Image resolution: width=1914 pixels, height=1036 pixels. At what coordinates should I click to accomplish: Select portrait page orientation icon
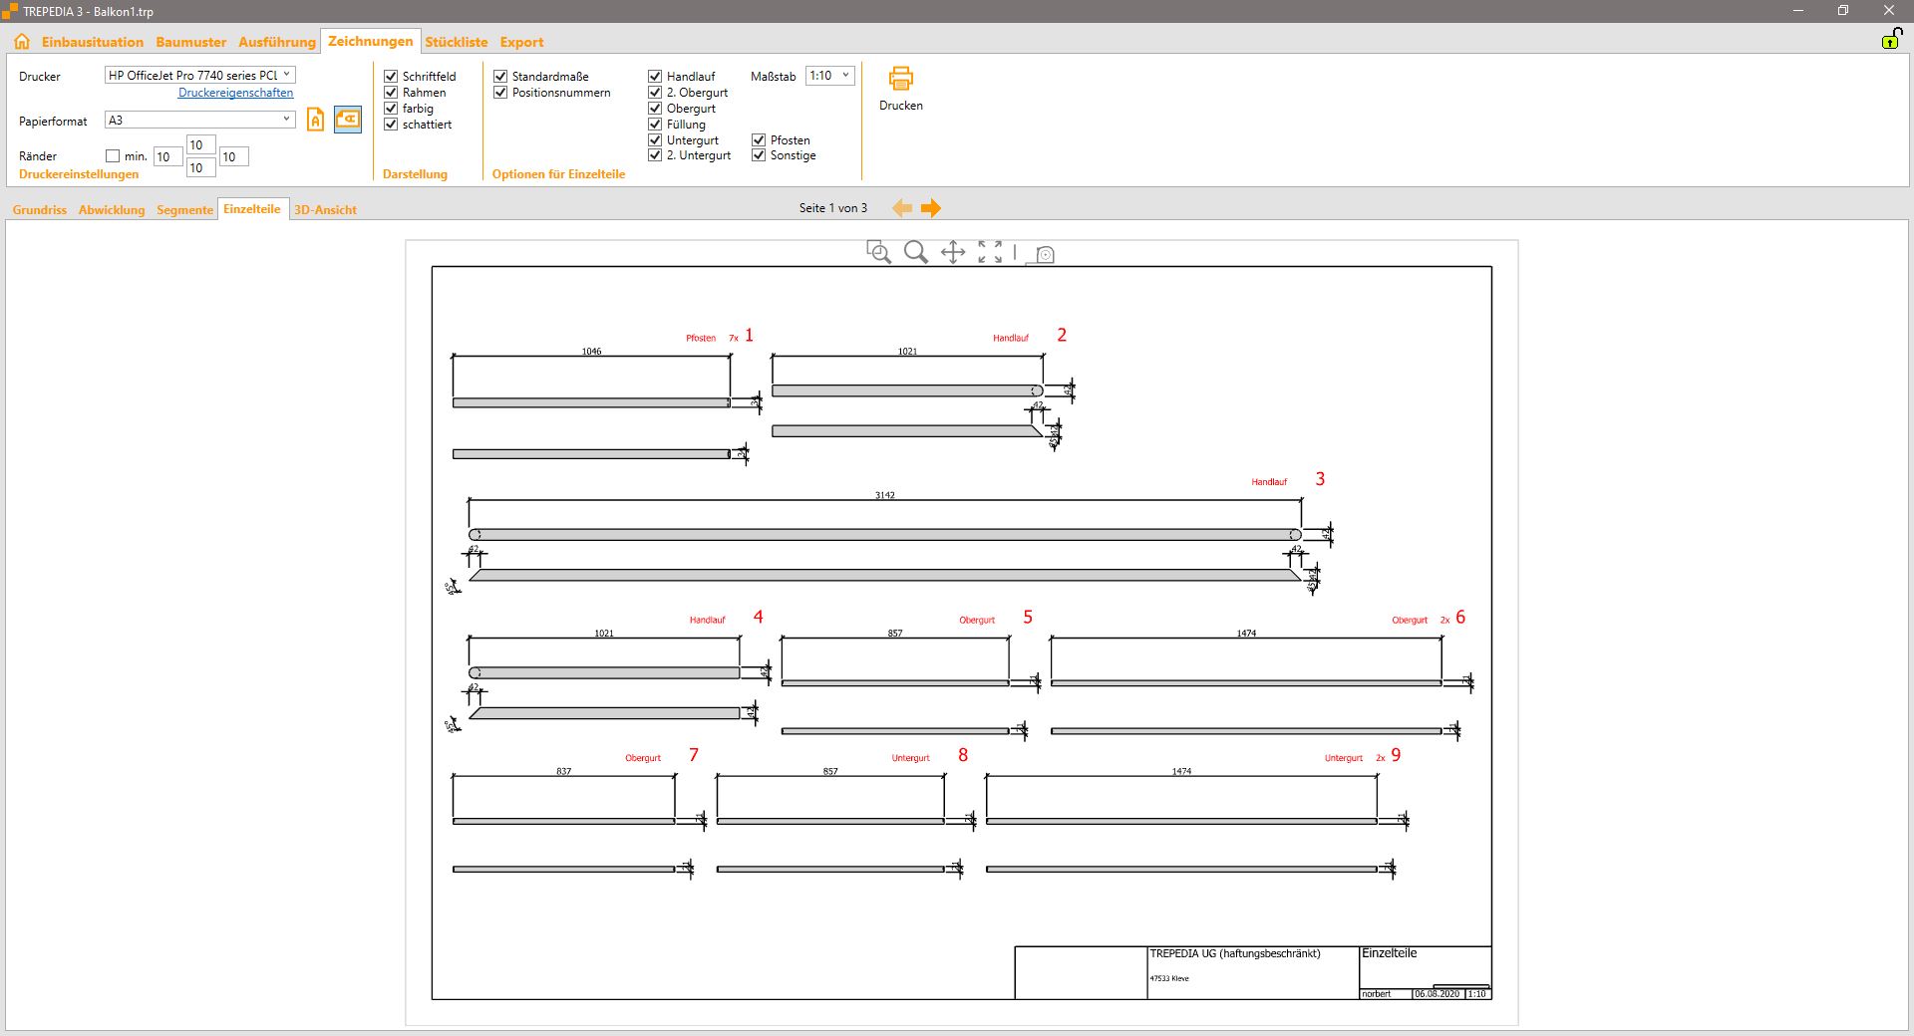tap(315, 121)
